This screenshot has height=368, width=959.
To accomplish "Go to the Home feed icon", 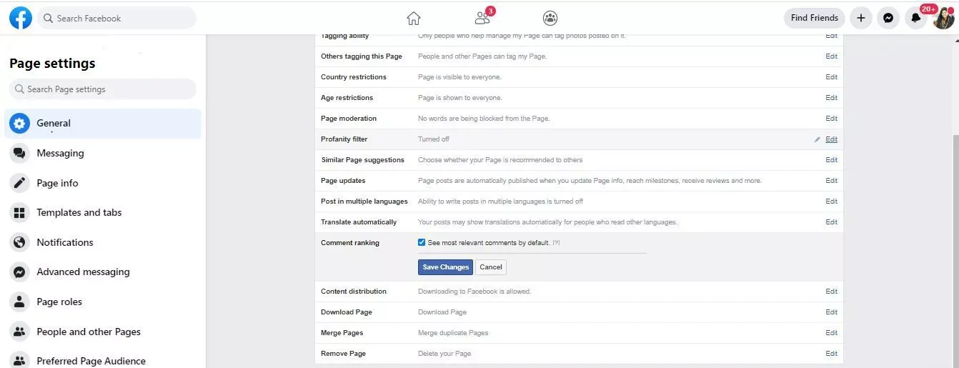I will [413, 18].
